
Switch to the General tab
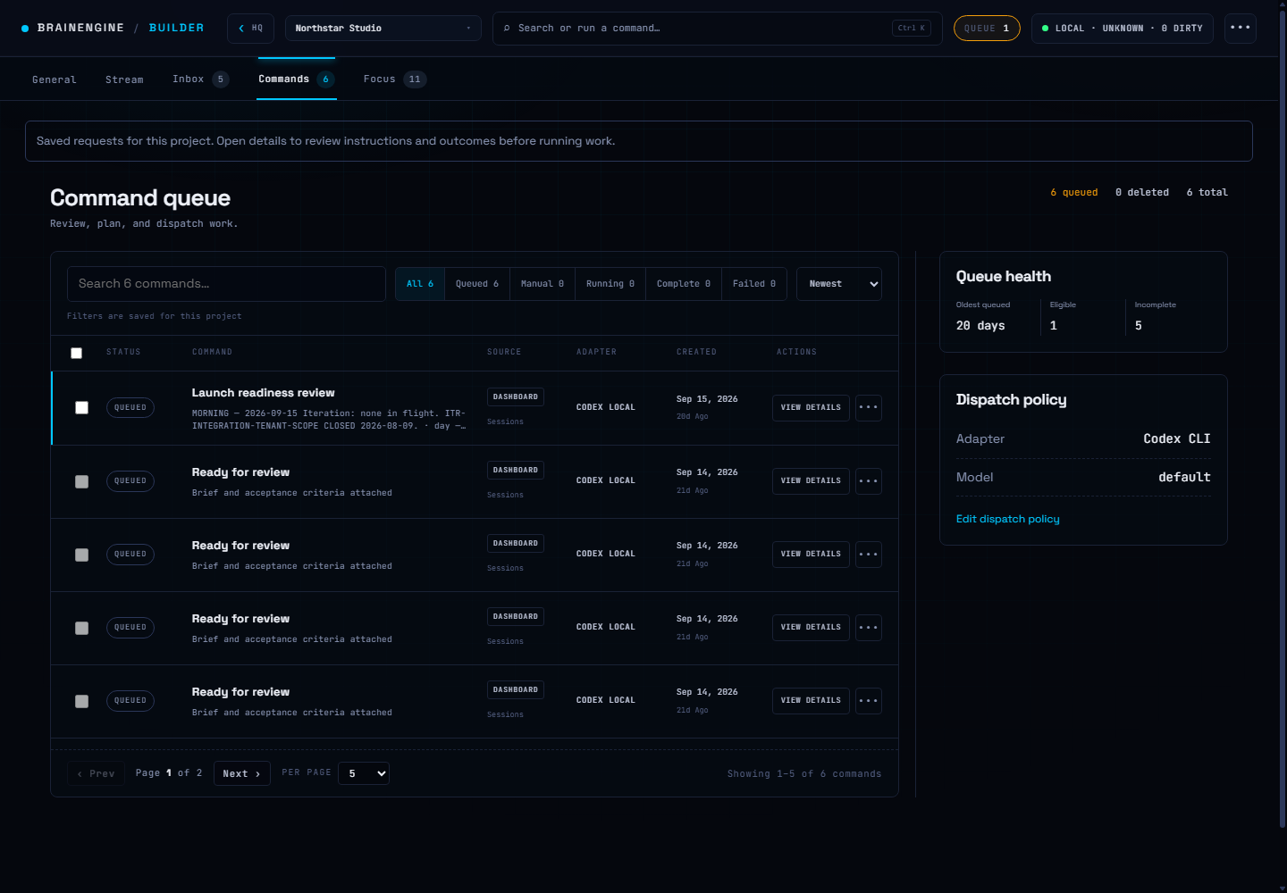55,79
